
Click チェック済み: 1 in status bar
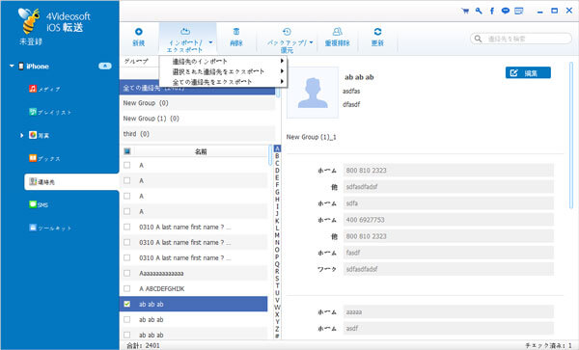549,345
